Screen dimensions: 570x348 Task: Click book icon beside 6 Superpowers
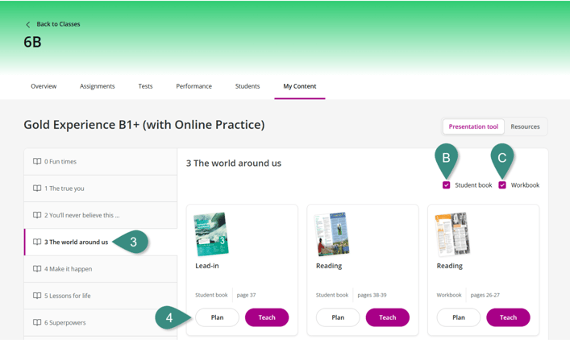tap(37, 322)
